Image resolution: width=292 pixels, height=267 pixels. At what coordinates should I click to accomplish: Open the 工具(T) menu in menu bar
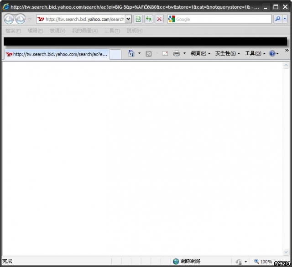click(112, 31)
